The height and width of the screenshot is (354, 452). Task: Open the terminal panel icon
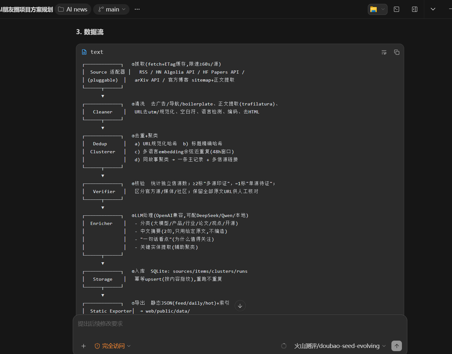(x=396, y=9)
